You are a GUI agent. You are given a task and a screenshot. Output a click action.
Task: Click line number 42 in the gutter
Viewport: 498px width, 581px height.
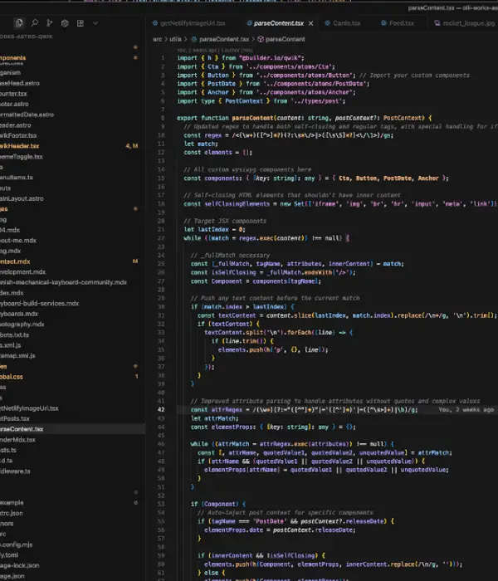point(161,410)
